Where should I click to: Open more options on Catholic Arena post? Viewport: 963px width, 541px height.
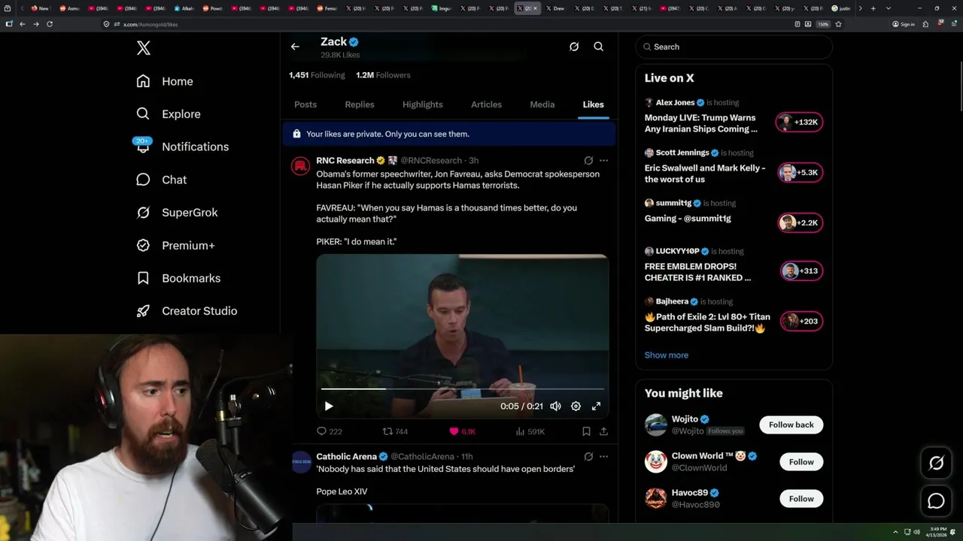point(603,456)
